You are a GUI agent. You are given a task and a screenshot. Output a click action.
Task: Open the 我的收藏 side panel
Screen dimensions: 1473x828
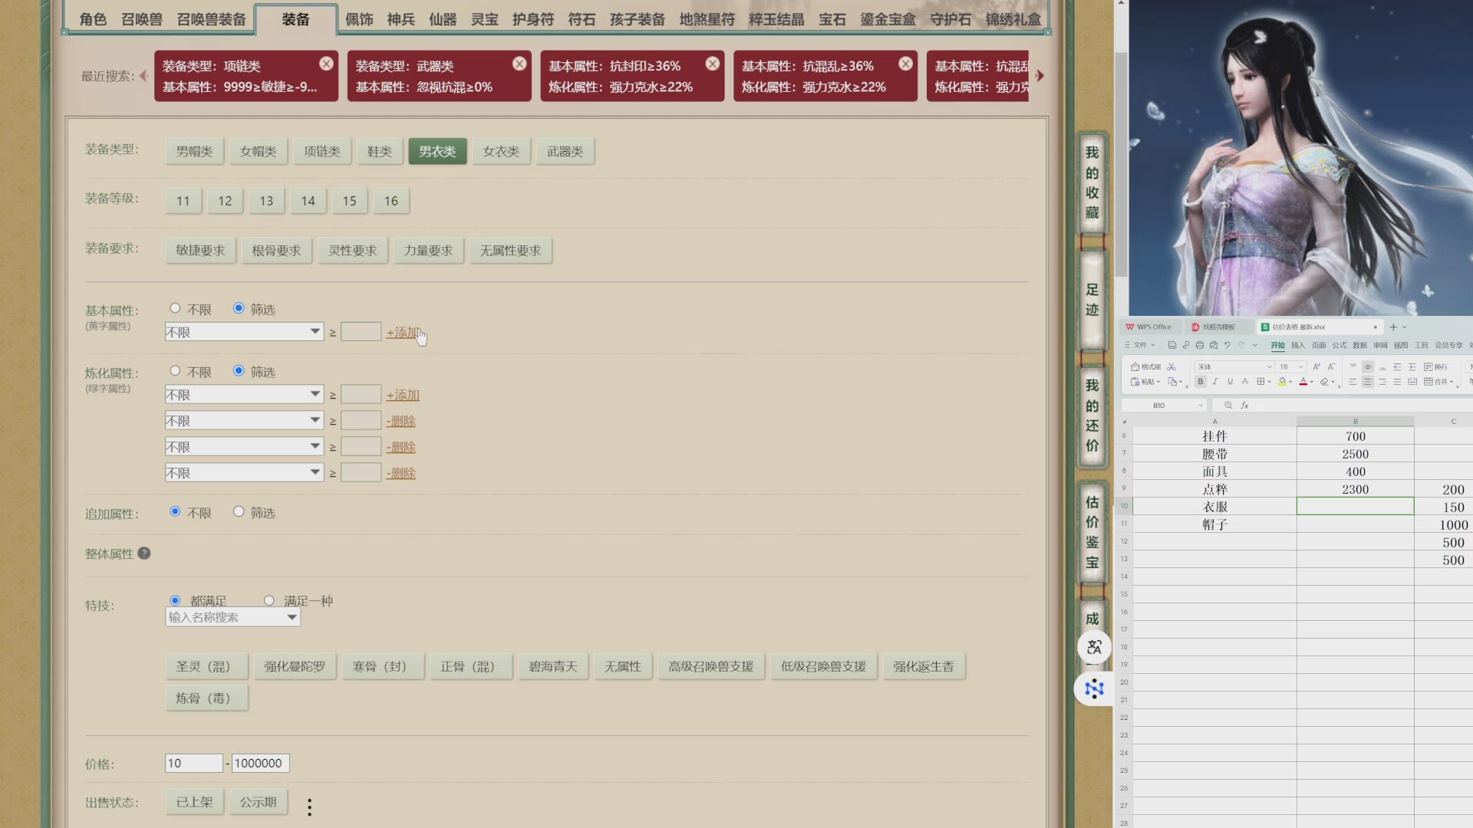[x=1092, y=182]
